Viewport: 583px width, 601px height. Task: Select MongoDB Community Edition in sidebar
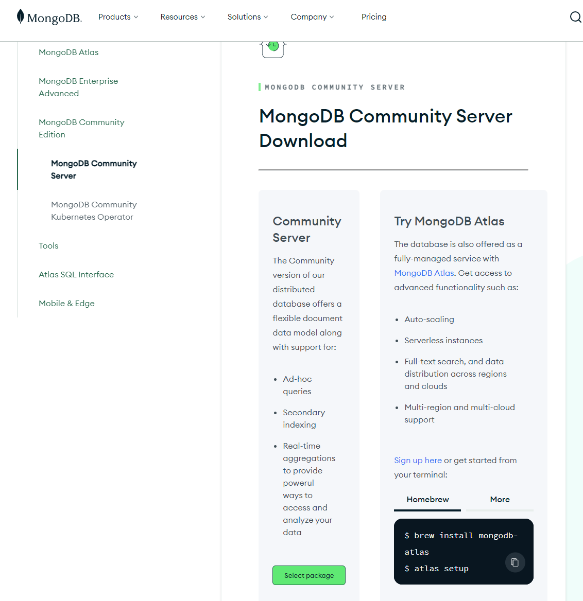click(81, 129)
